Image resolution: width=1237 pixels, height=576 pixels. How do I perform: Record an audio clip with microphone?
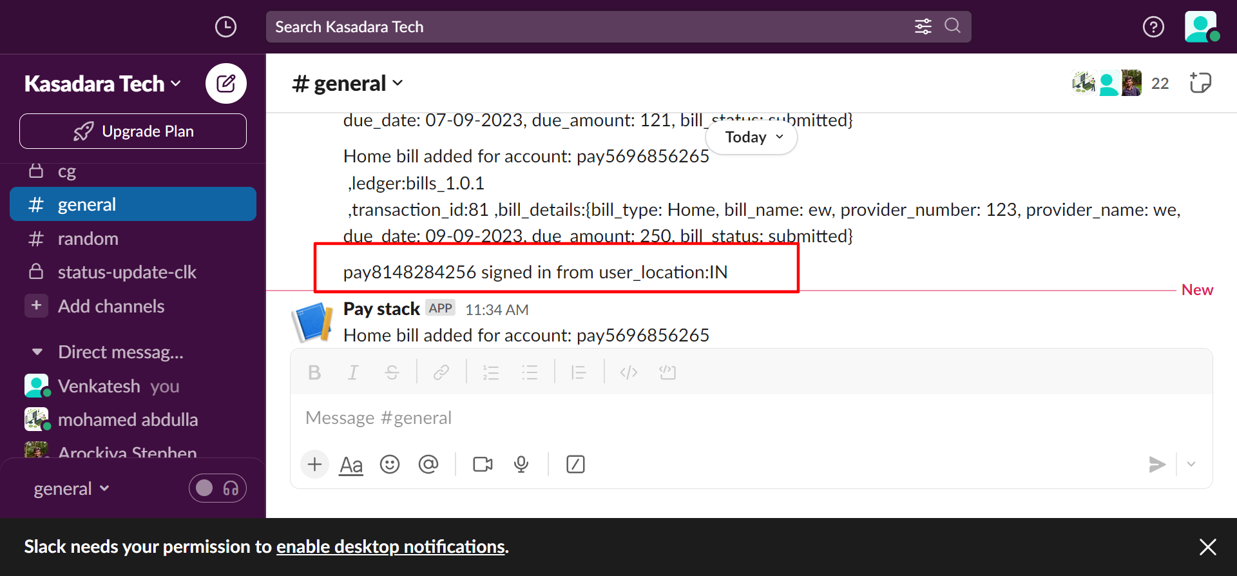[521, 465]
